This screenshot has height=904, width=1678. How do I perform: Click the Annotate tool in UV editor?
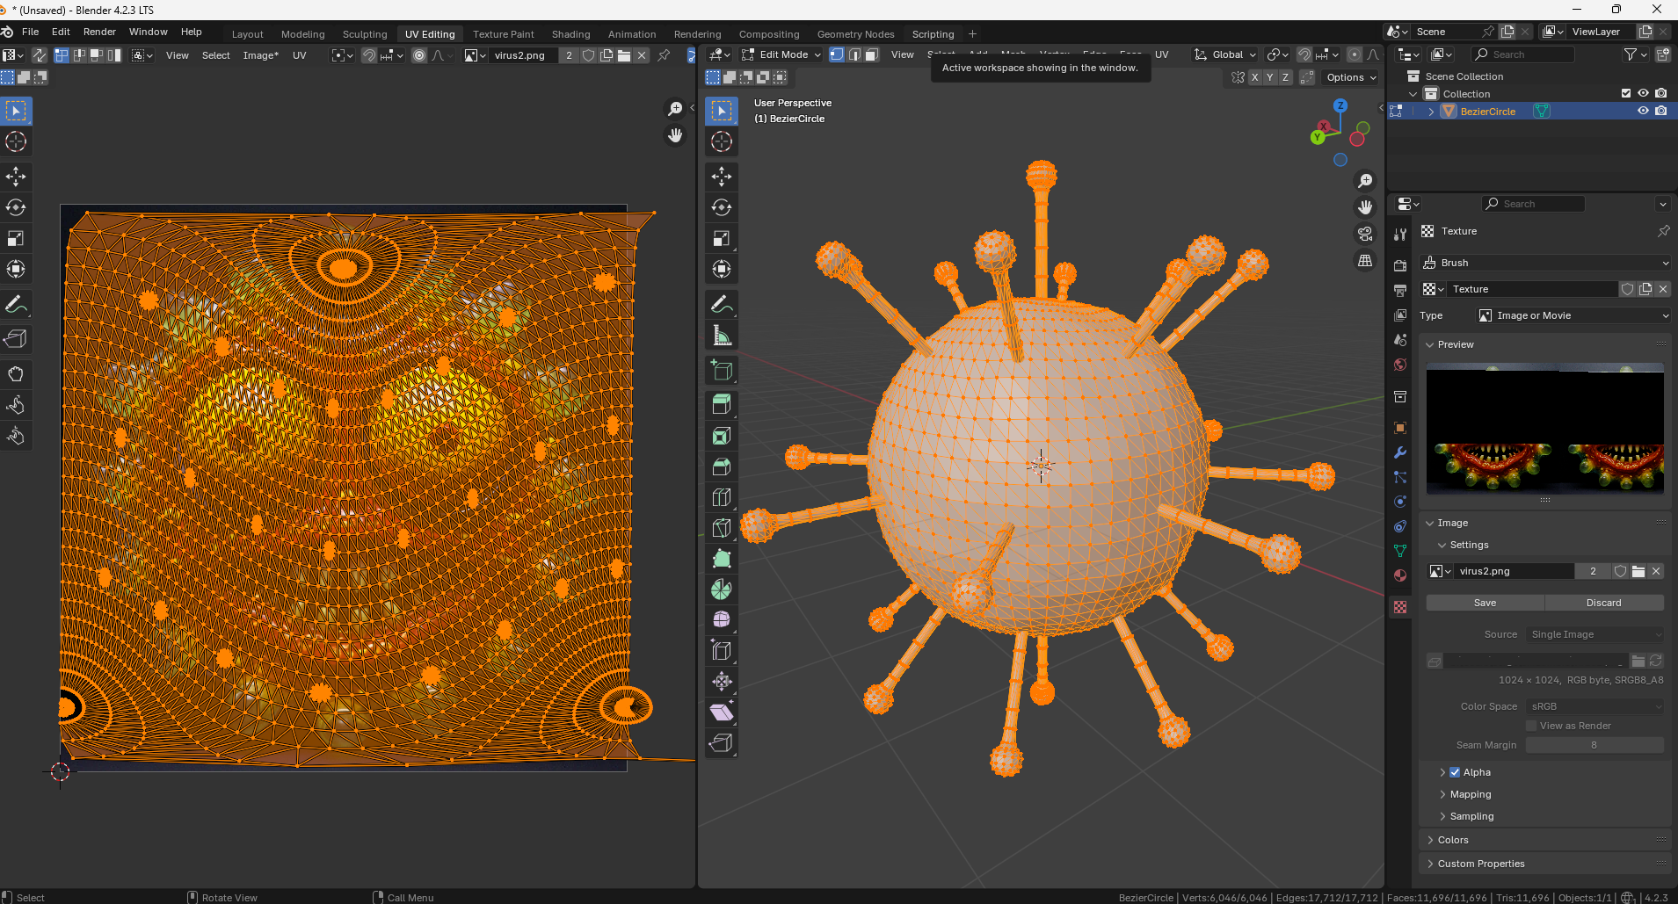[x=16, y=304]
